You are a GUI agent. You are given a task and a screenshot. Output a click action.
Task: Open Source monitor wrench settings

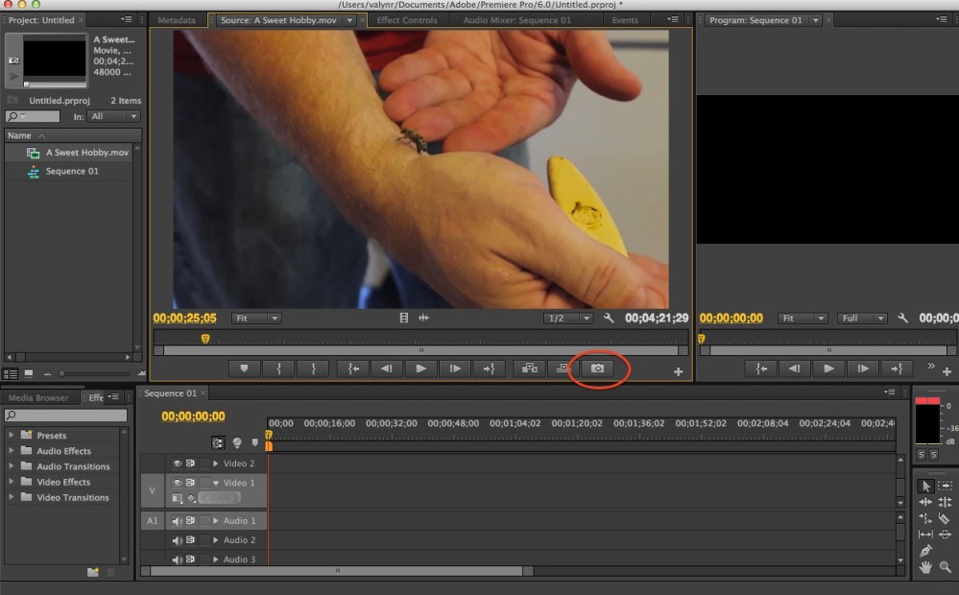(609, 319)
